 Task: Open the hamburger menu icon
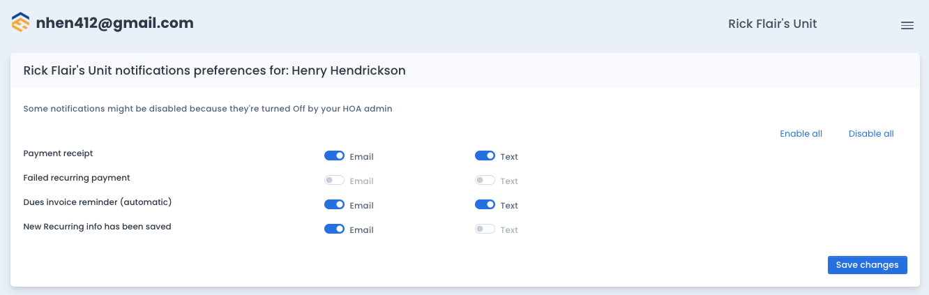[907, 26]
